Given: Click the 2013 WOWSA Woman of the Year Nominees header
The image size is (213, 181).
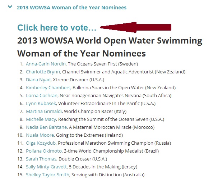Looking at the screenshot, I should [71, 8].
